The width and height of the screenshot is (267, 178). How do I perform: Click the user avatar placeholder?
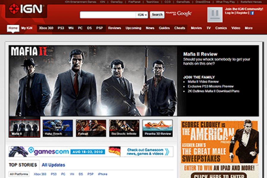click(215, 15)
